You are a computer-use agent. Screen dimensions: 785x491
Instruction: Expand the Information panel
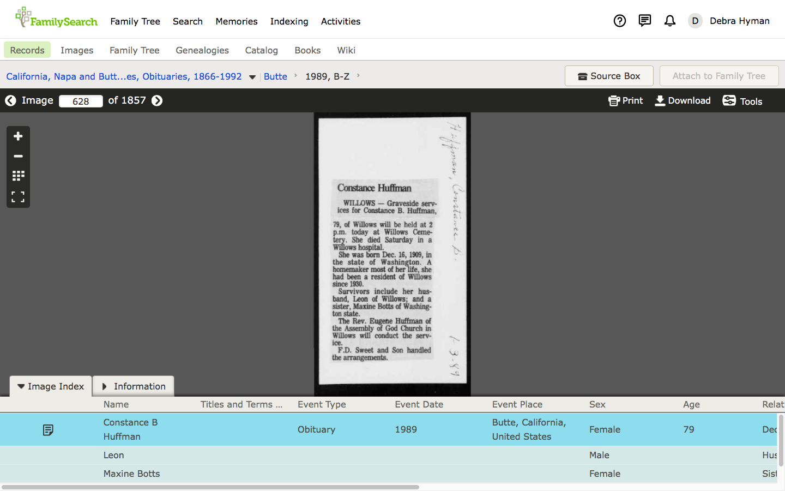134,386
